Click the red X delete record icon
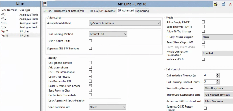233x111 pixels. (230, 4)
